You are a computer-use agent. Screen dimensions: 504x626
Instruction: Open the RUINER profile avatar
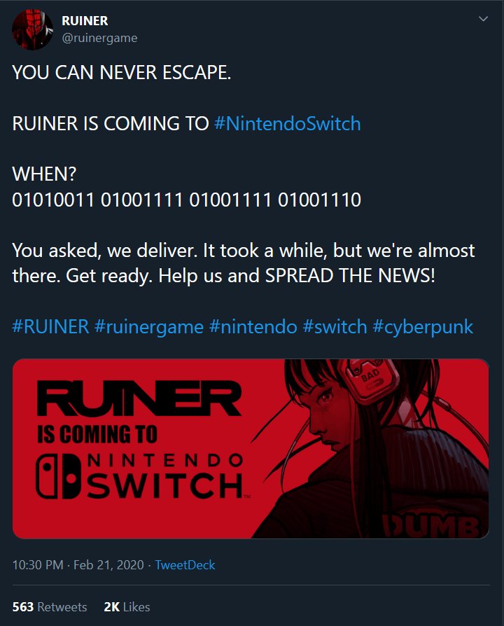coord(33,29)
